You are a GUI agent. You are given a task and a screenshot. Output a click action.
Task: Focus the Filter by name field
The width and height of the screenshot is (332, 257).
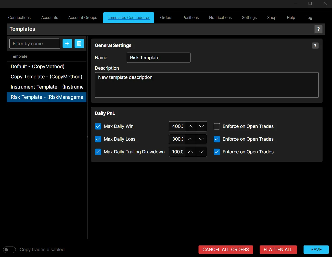point(35,44)
